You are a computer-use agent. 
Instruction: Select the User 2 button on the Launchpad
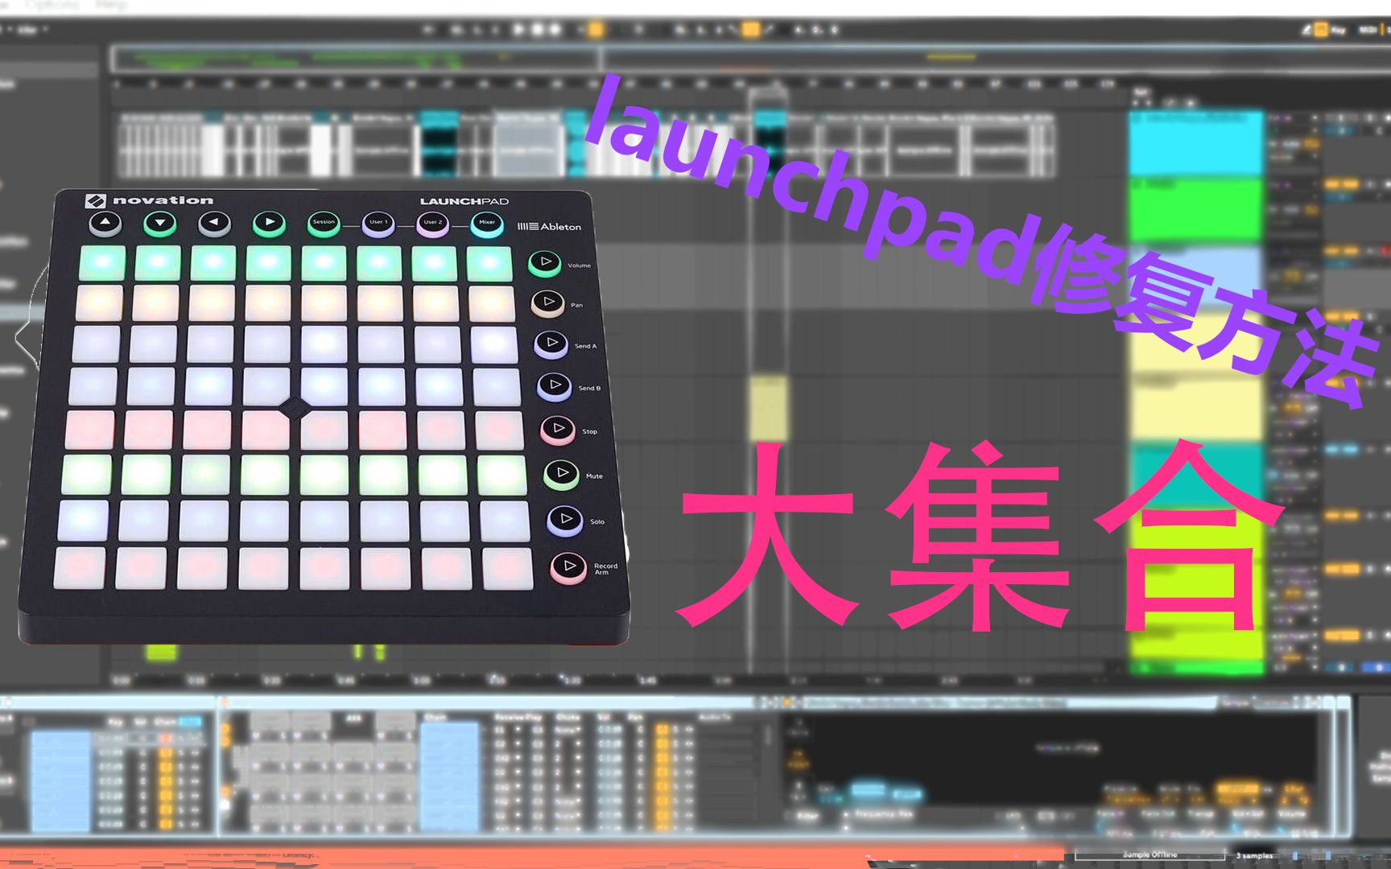[x=432, y=223]
